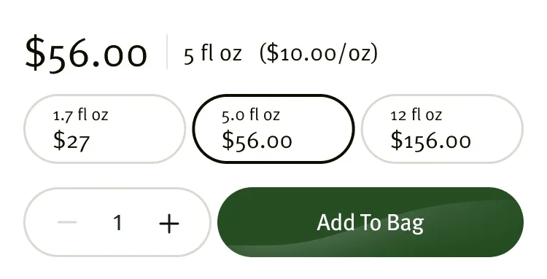Decrease quantity with the minus icon
The width and height of the screenshot is (547, 279).
[x=67, y=222]
